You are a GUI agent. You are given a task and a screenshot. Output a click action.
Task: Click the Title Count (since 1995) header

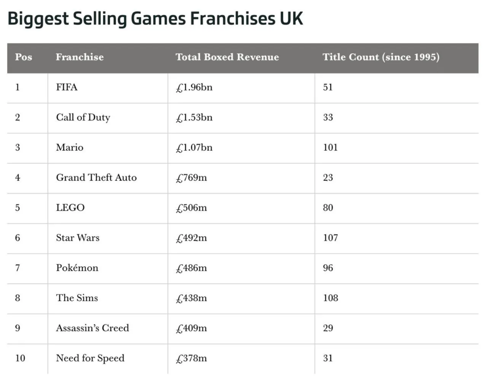pos(380,57)
